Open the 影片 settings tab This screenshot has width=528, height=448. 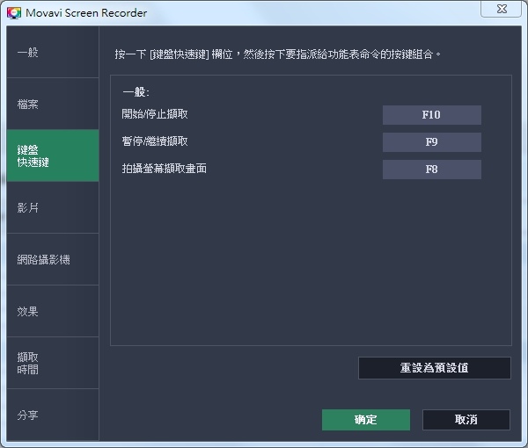point(53,207)
